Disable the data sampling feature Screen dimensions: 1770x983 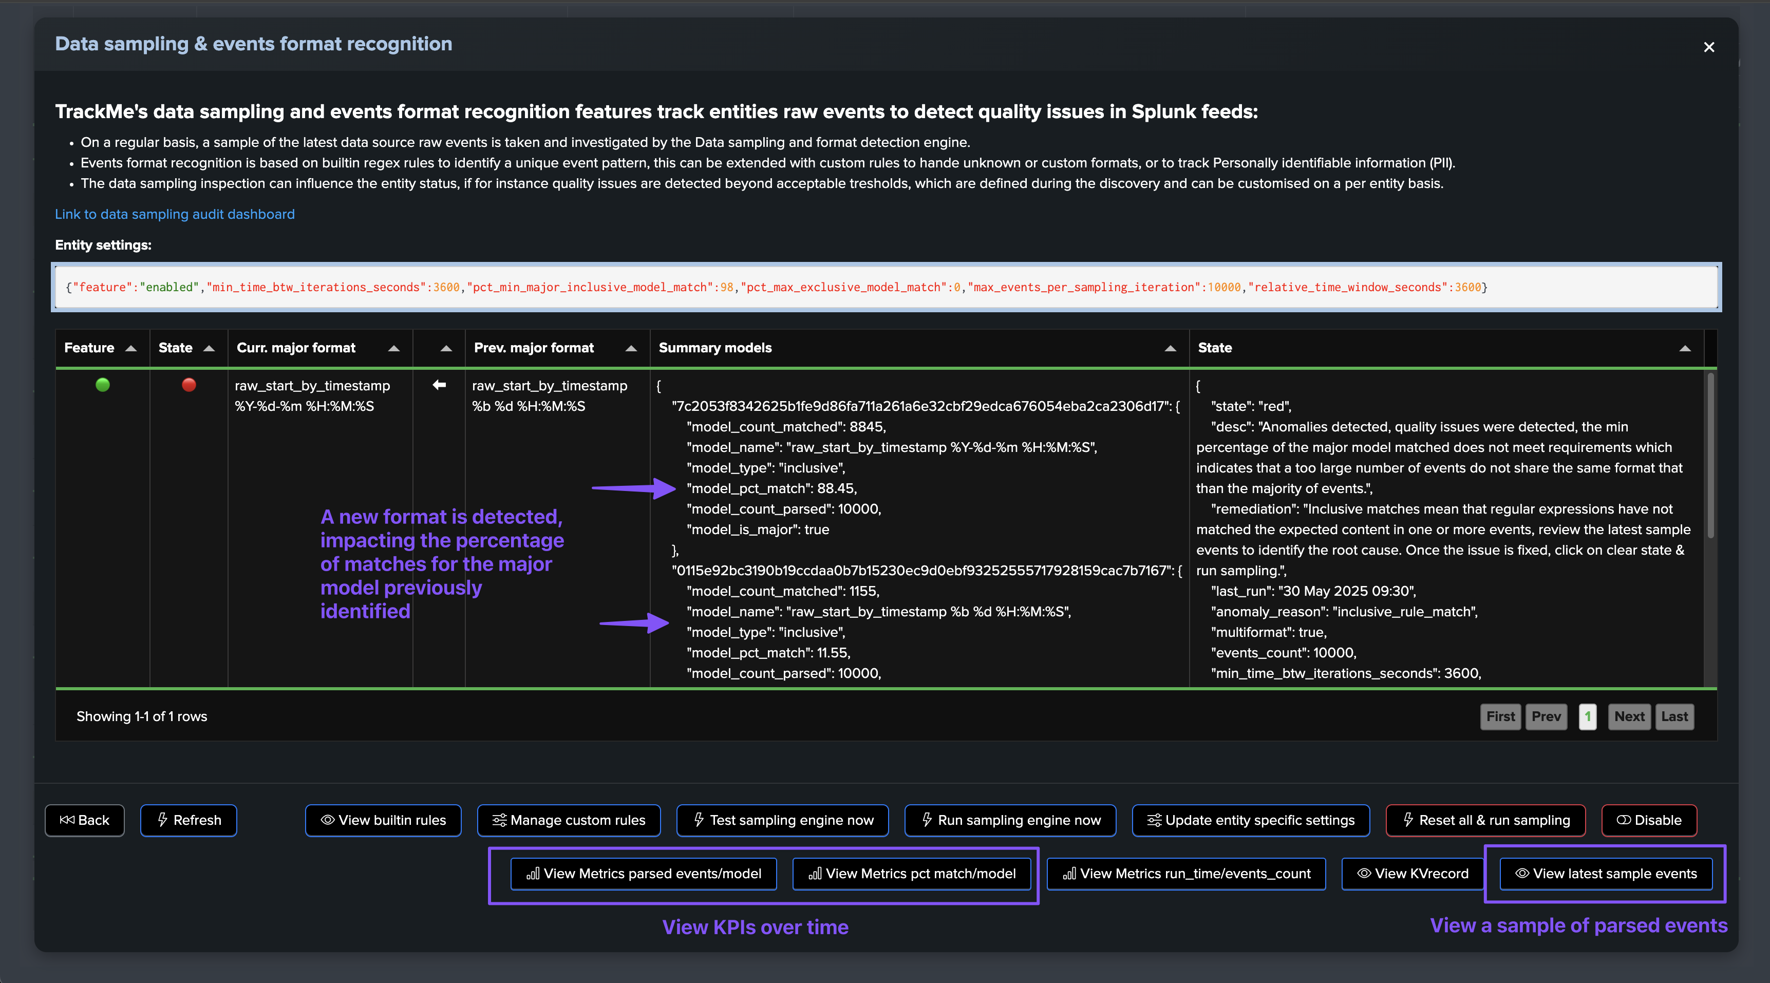1648,820
